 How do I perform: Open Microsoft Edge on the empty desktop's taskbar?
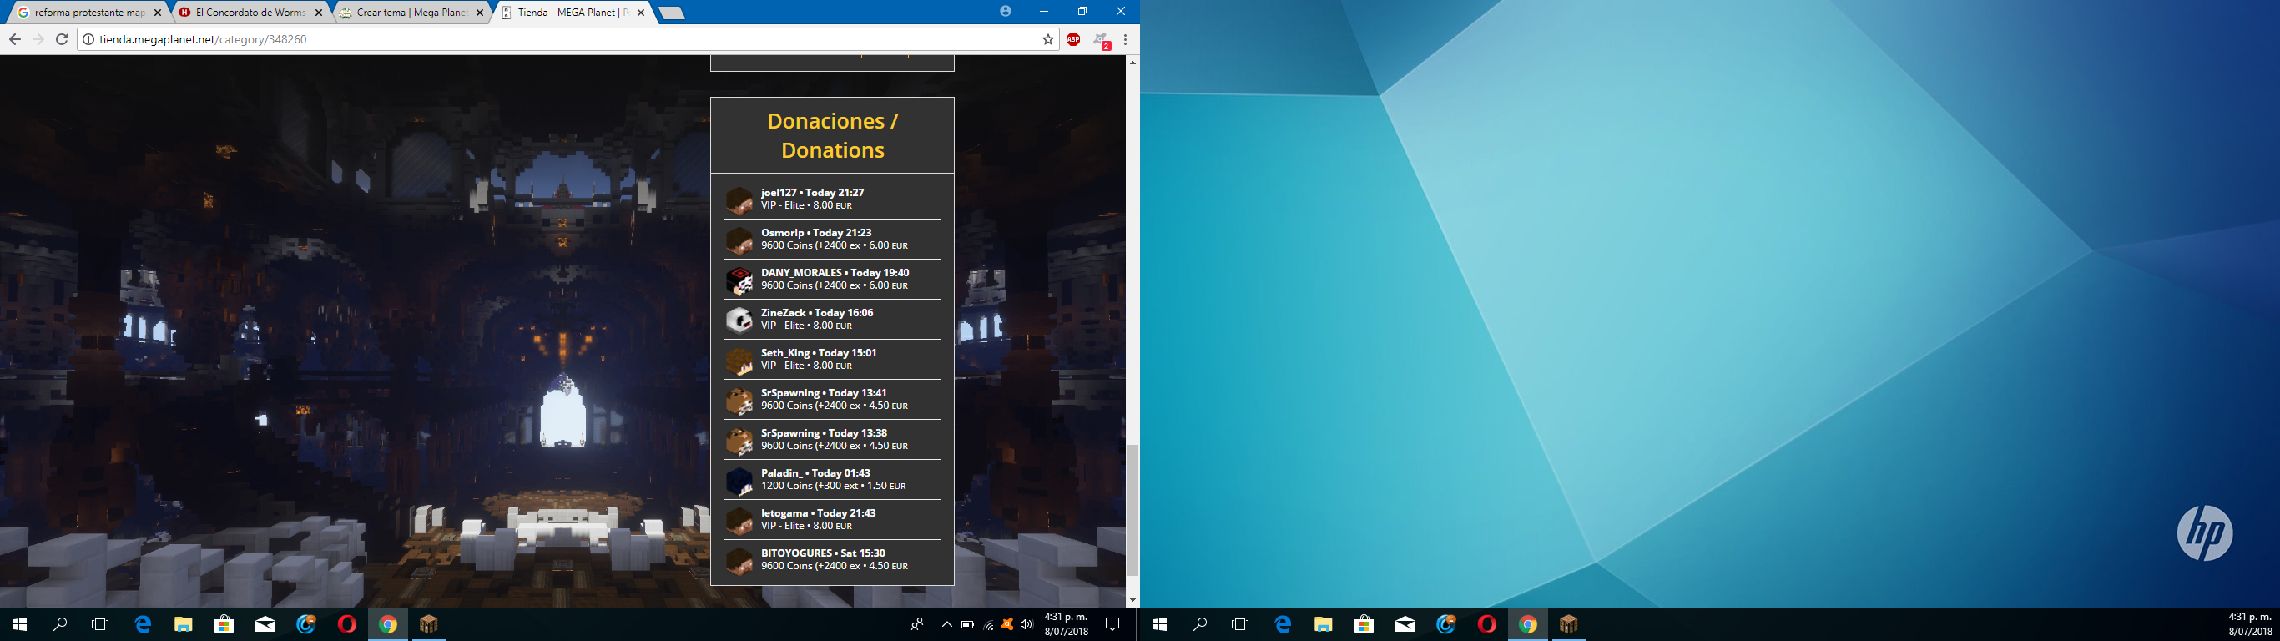tap(1284, 624)
